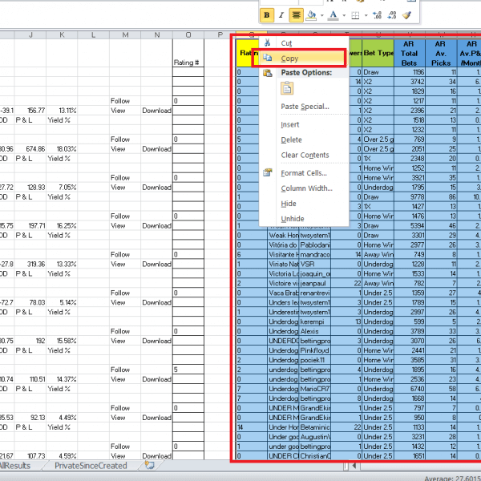Choose Unhide in the context menu
481x481 pixels.
(304, 219)
